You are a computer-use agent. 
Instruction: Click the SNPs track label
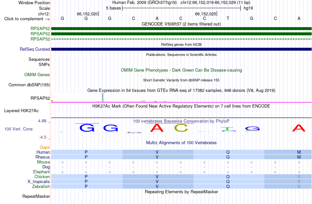tap(44, 64)
